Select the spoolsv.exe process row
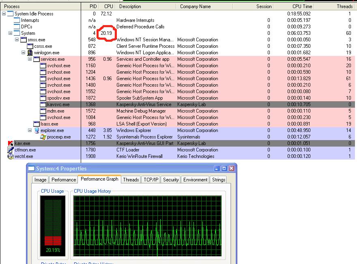The height and width of the screenshot is (264, 357). point(58,98)
